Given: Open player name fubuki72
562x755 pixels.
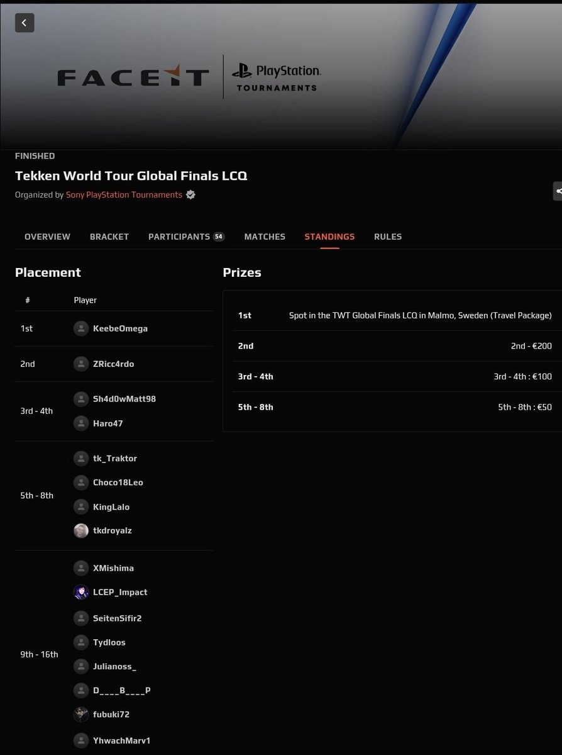Looking at the screenshot, I should tap(111, 714).
